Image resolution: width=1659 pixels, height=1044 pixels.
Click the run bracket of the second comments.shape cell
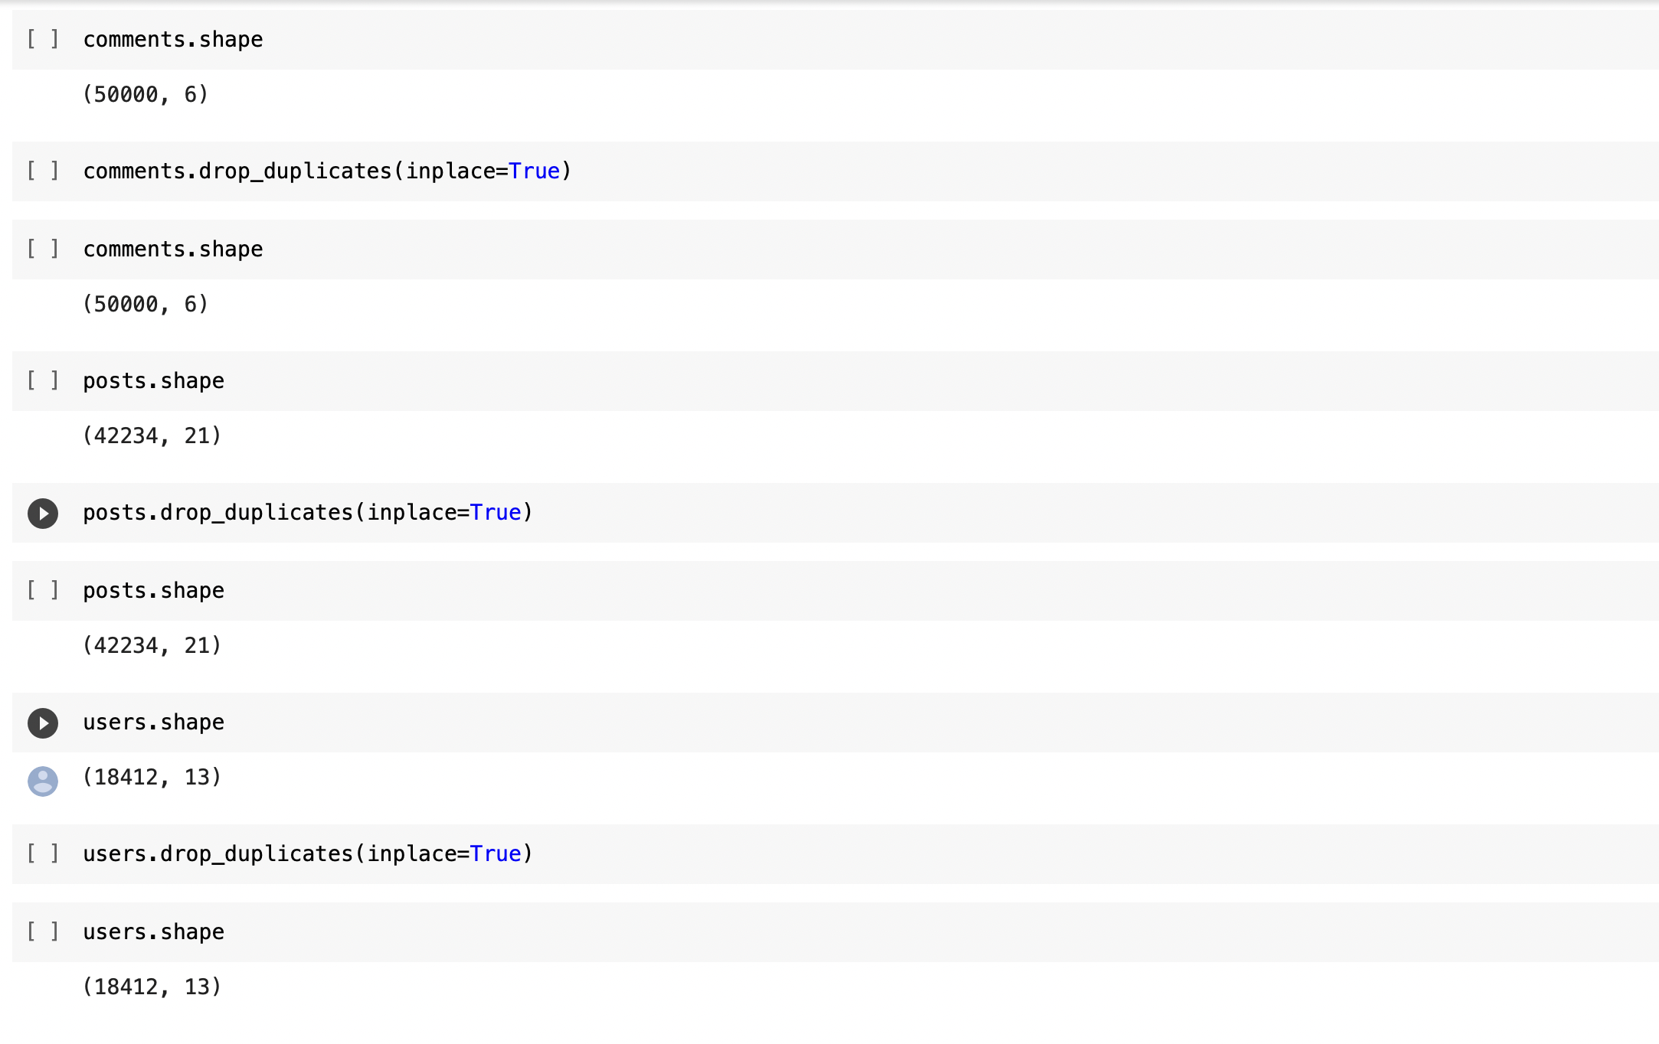tap(43, 249)
